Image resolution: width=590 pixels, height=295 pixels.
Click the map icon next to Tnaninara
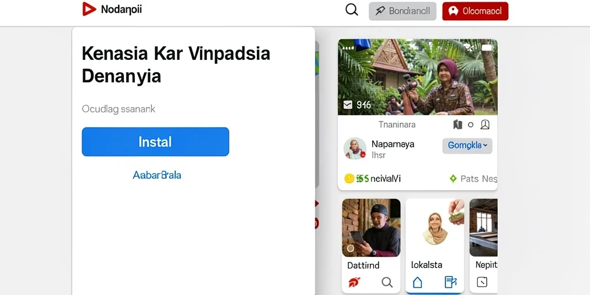tap(457, 124)
